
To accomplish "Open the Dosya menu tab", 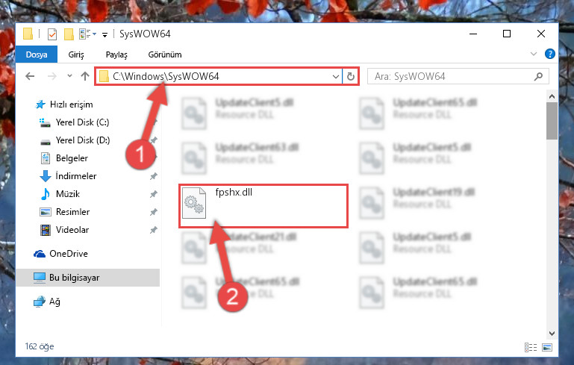I will [x=37, y=54].
